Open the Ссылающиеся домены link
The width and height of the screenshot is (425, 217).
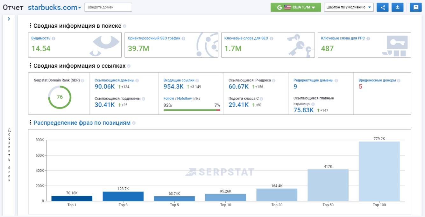(x=115, y=80)
